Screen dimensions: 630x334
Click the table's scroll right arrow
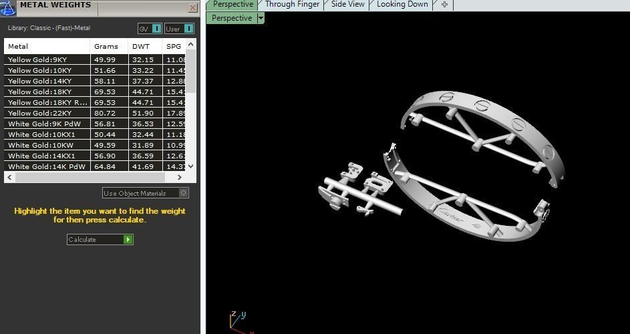pyautogui.click(x=180, y=177)
